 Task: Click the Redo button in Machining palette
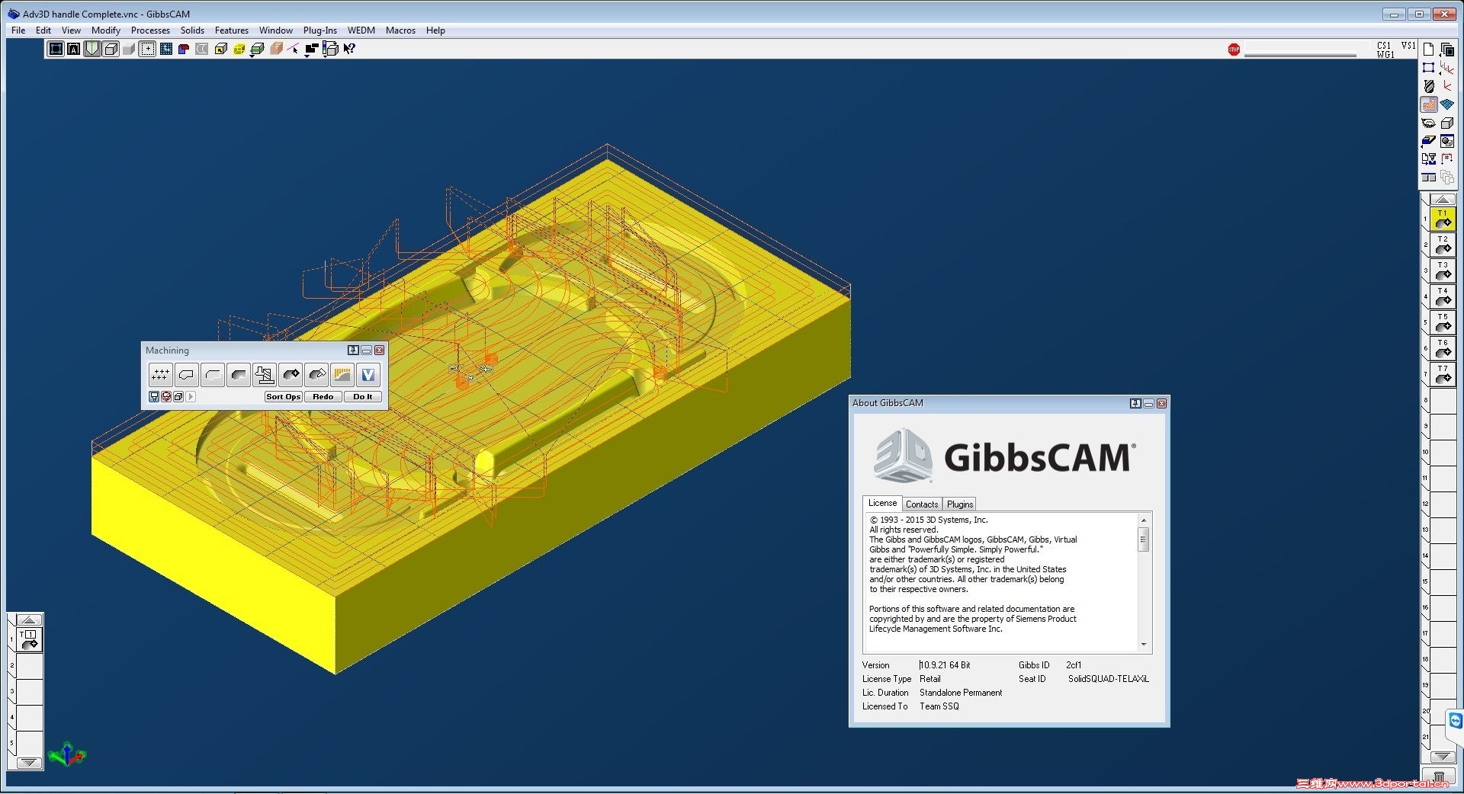point(323,397)
